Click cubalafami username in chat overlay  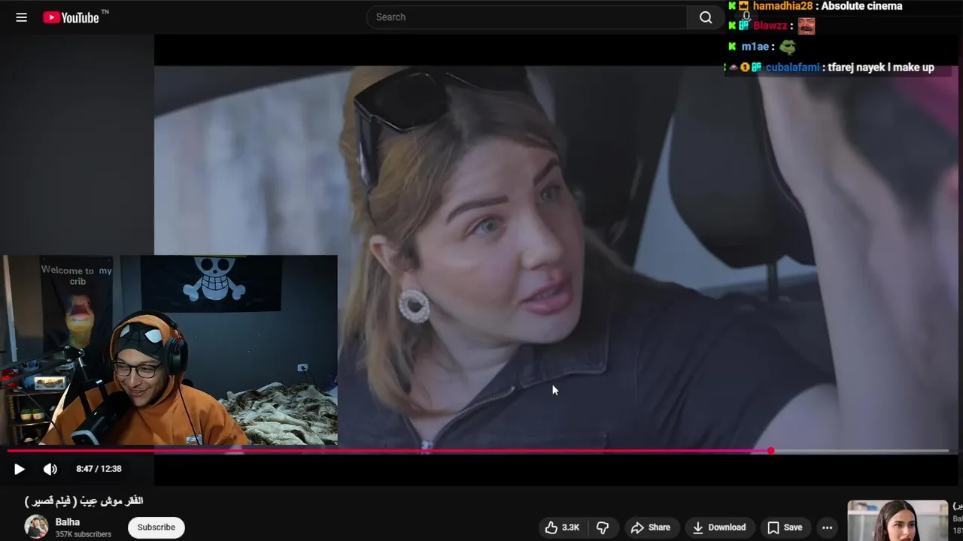pyautogui.click(x=793, y=68)
